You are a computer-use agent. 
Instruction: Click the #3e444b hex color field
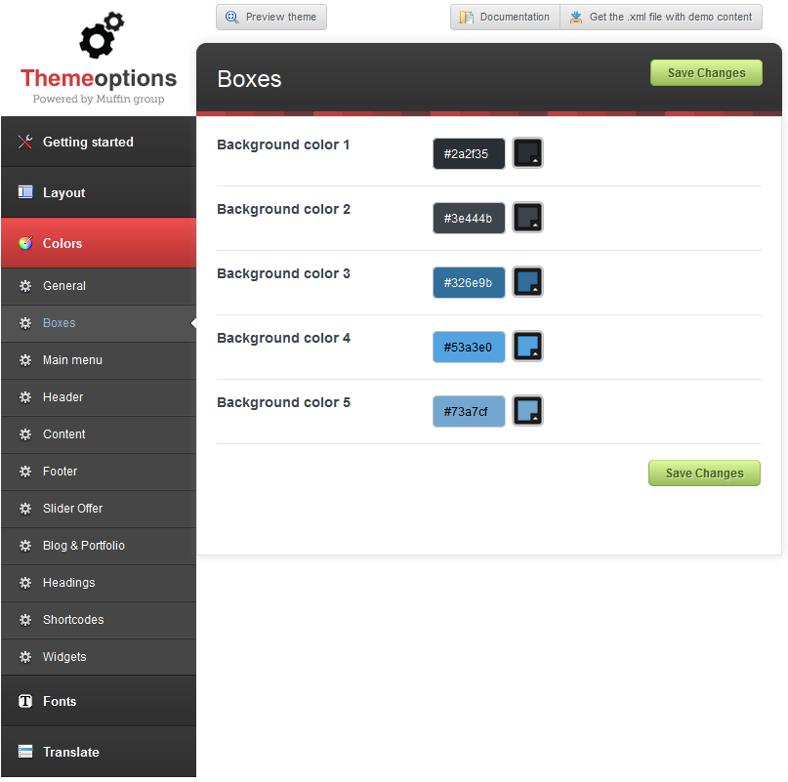469,218
